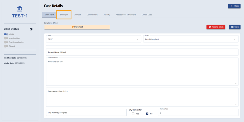244x122 pixels.
Task: Click the City Contractor label
Action: coord(135,110)
